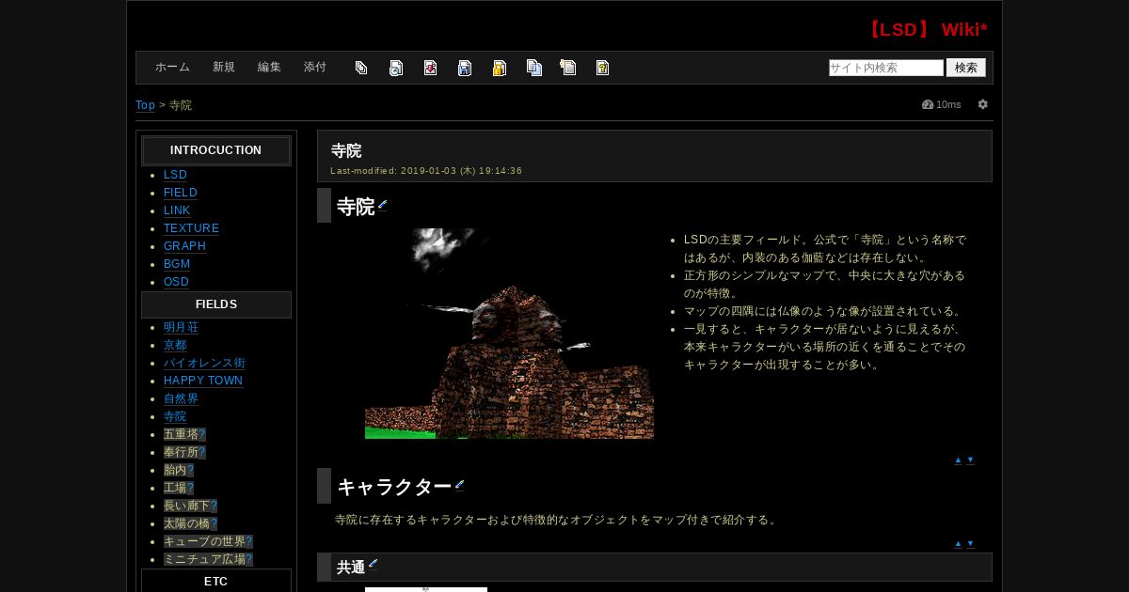Open the 【LSD】 Wiki* site title link
The height and width of the screenshot is (592, 1129).
pyautogui.click(x=926, y=29)
